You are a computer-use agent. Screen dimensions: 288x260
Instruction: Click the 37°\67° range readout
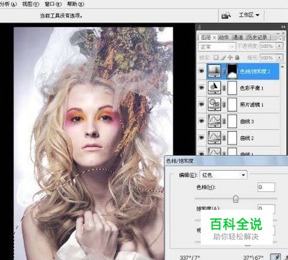coord(253,258)
